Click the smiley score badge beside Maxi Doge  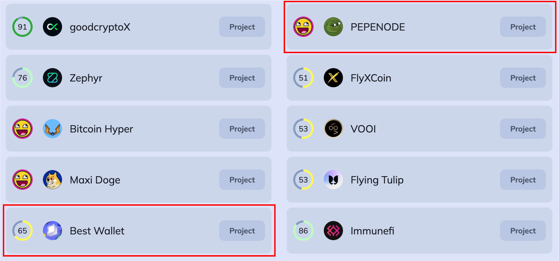click(x=22, y=180)
